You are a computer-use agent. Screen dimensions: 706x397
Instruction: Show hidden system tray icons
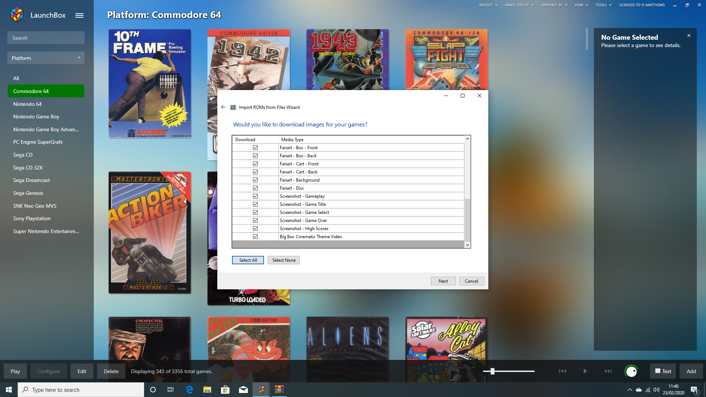(x=630, y=390)
